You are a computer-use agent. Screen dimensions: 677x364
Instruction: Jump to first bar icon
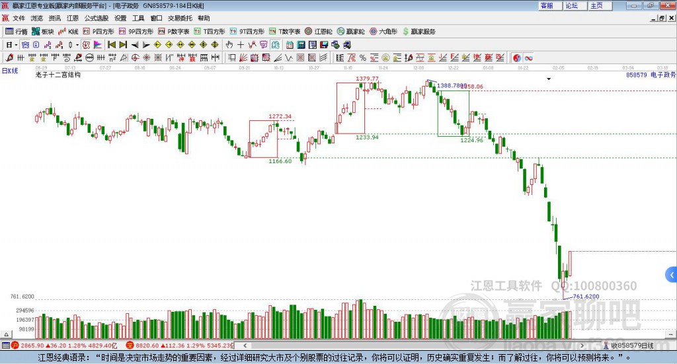tap(111, 45)
